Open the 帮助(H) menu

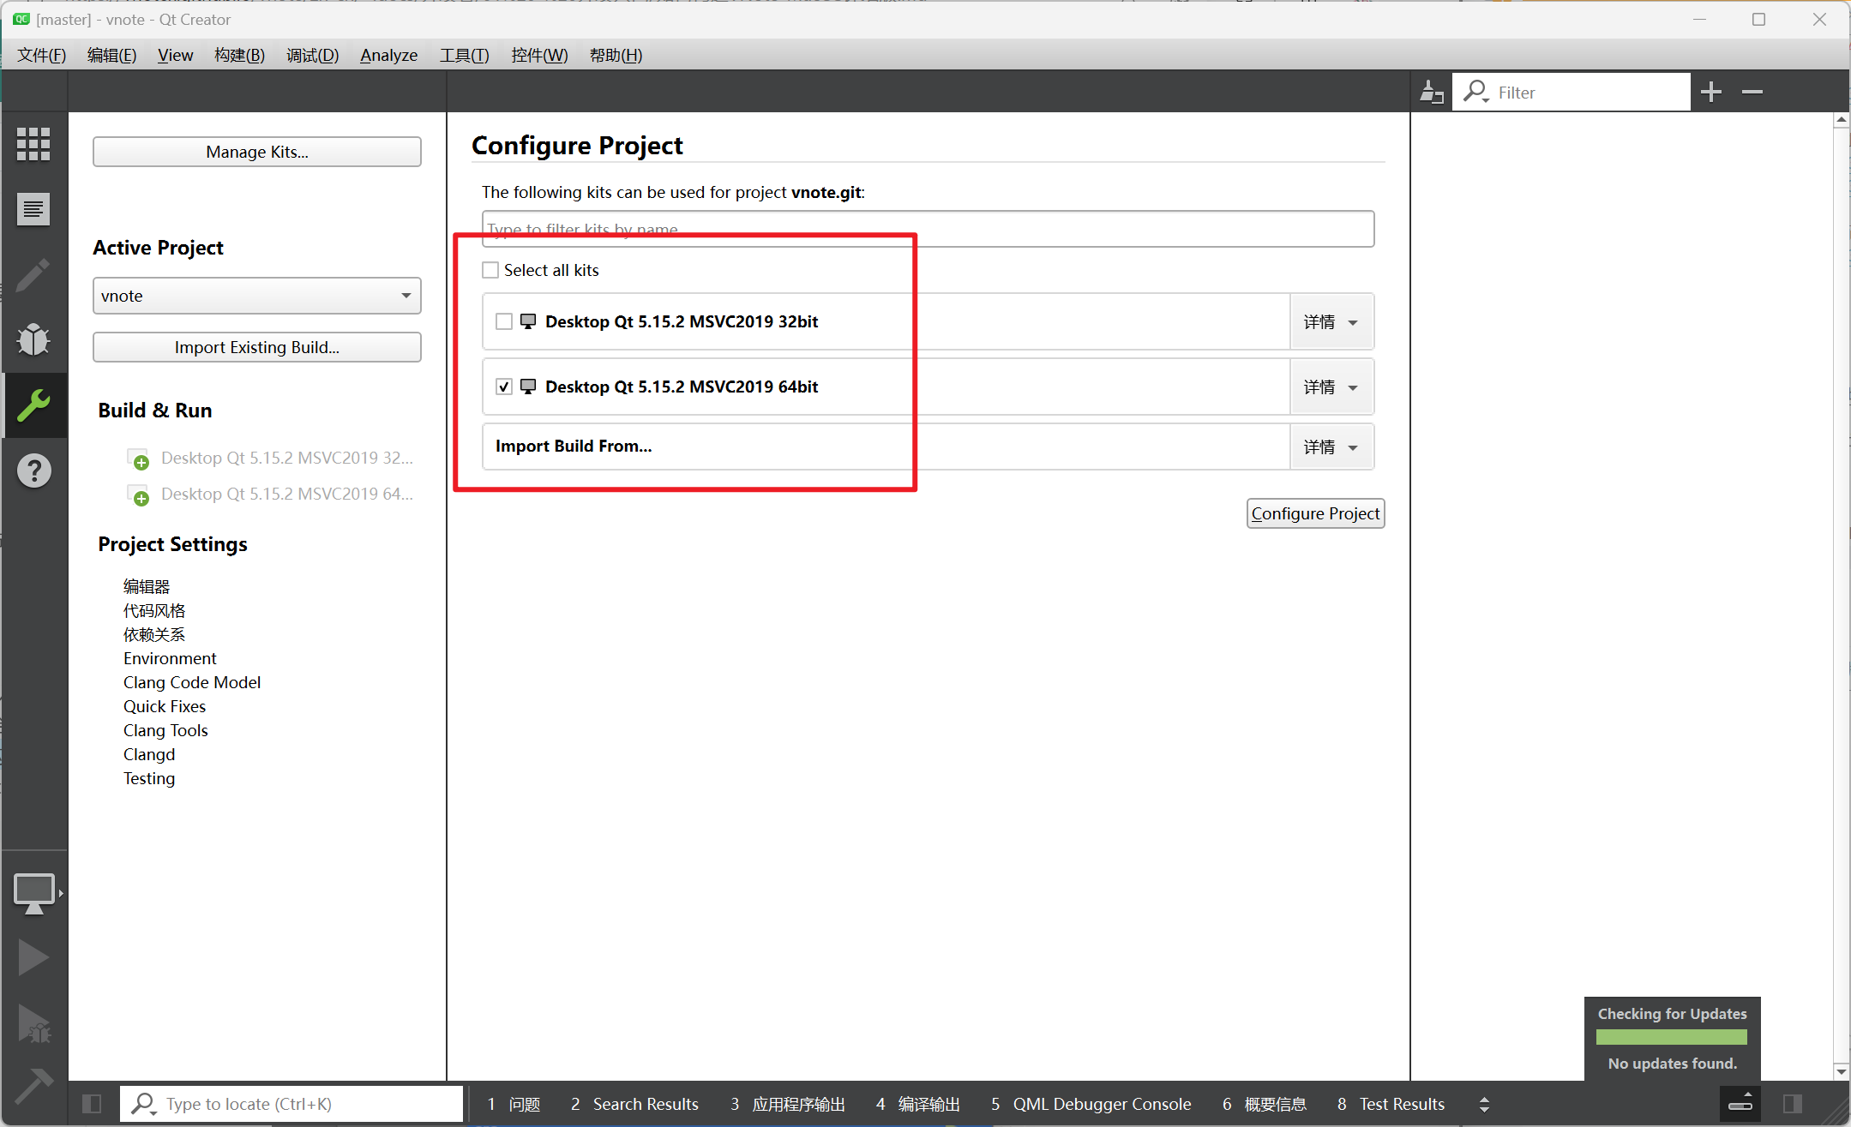pos(616,55)
